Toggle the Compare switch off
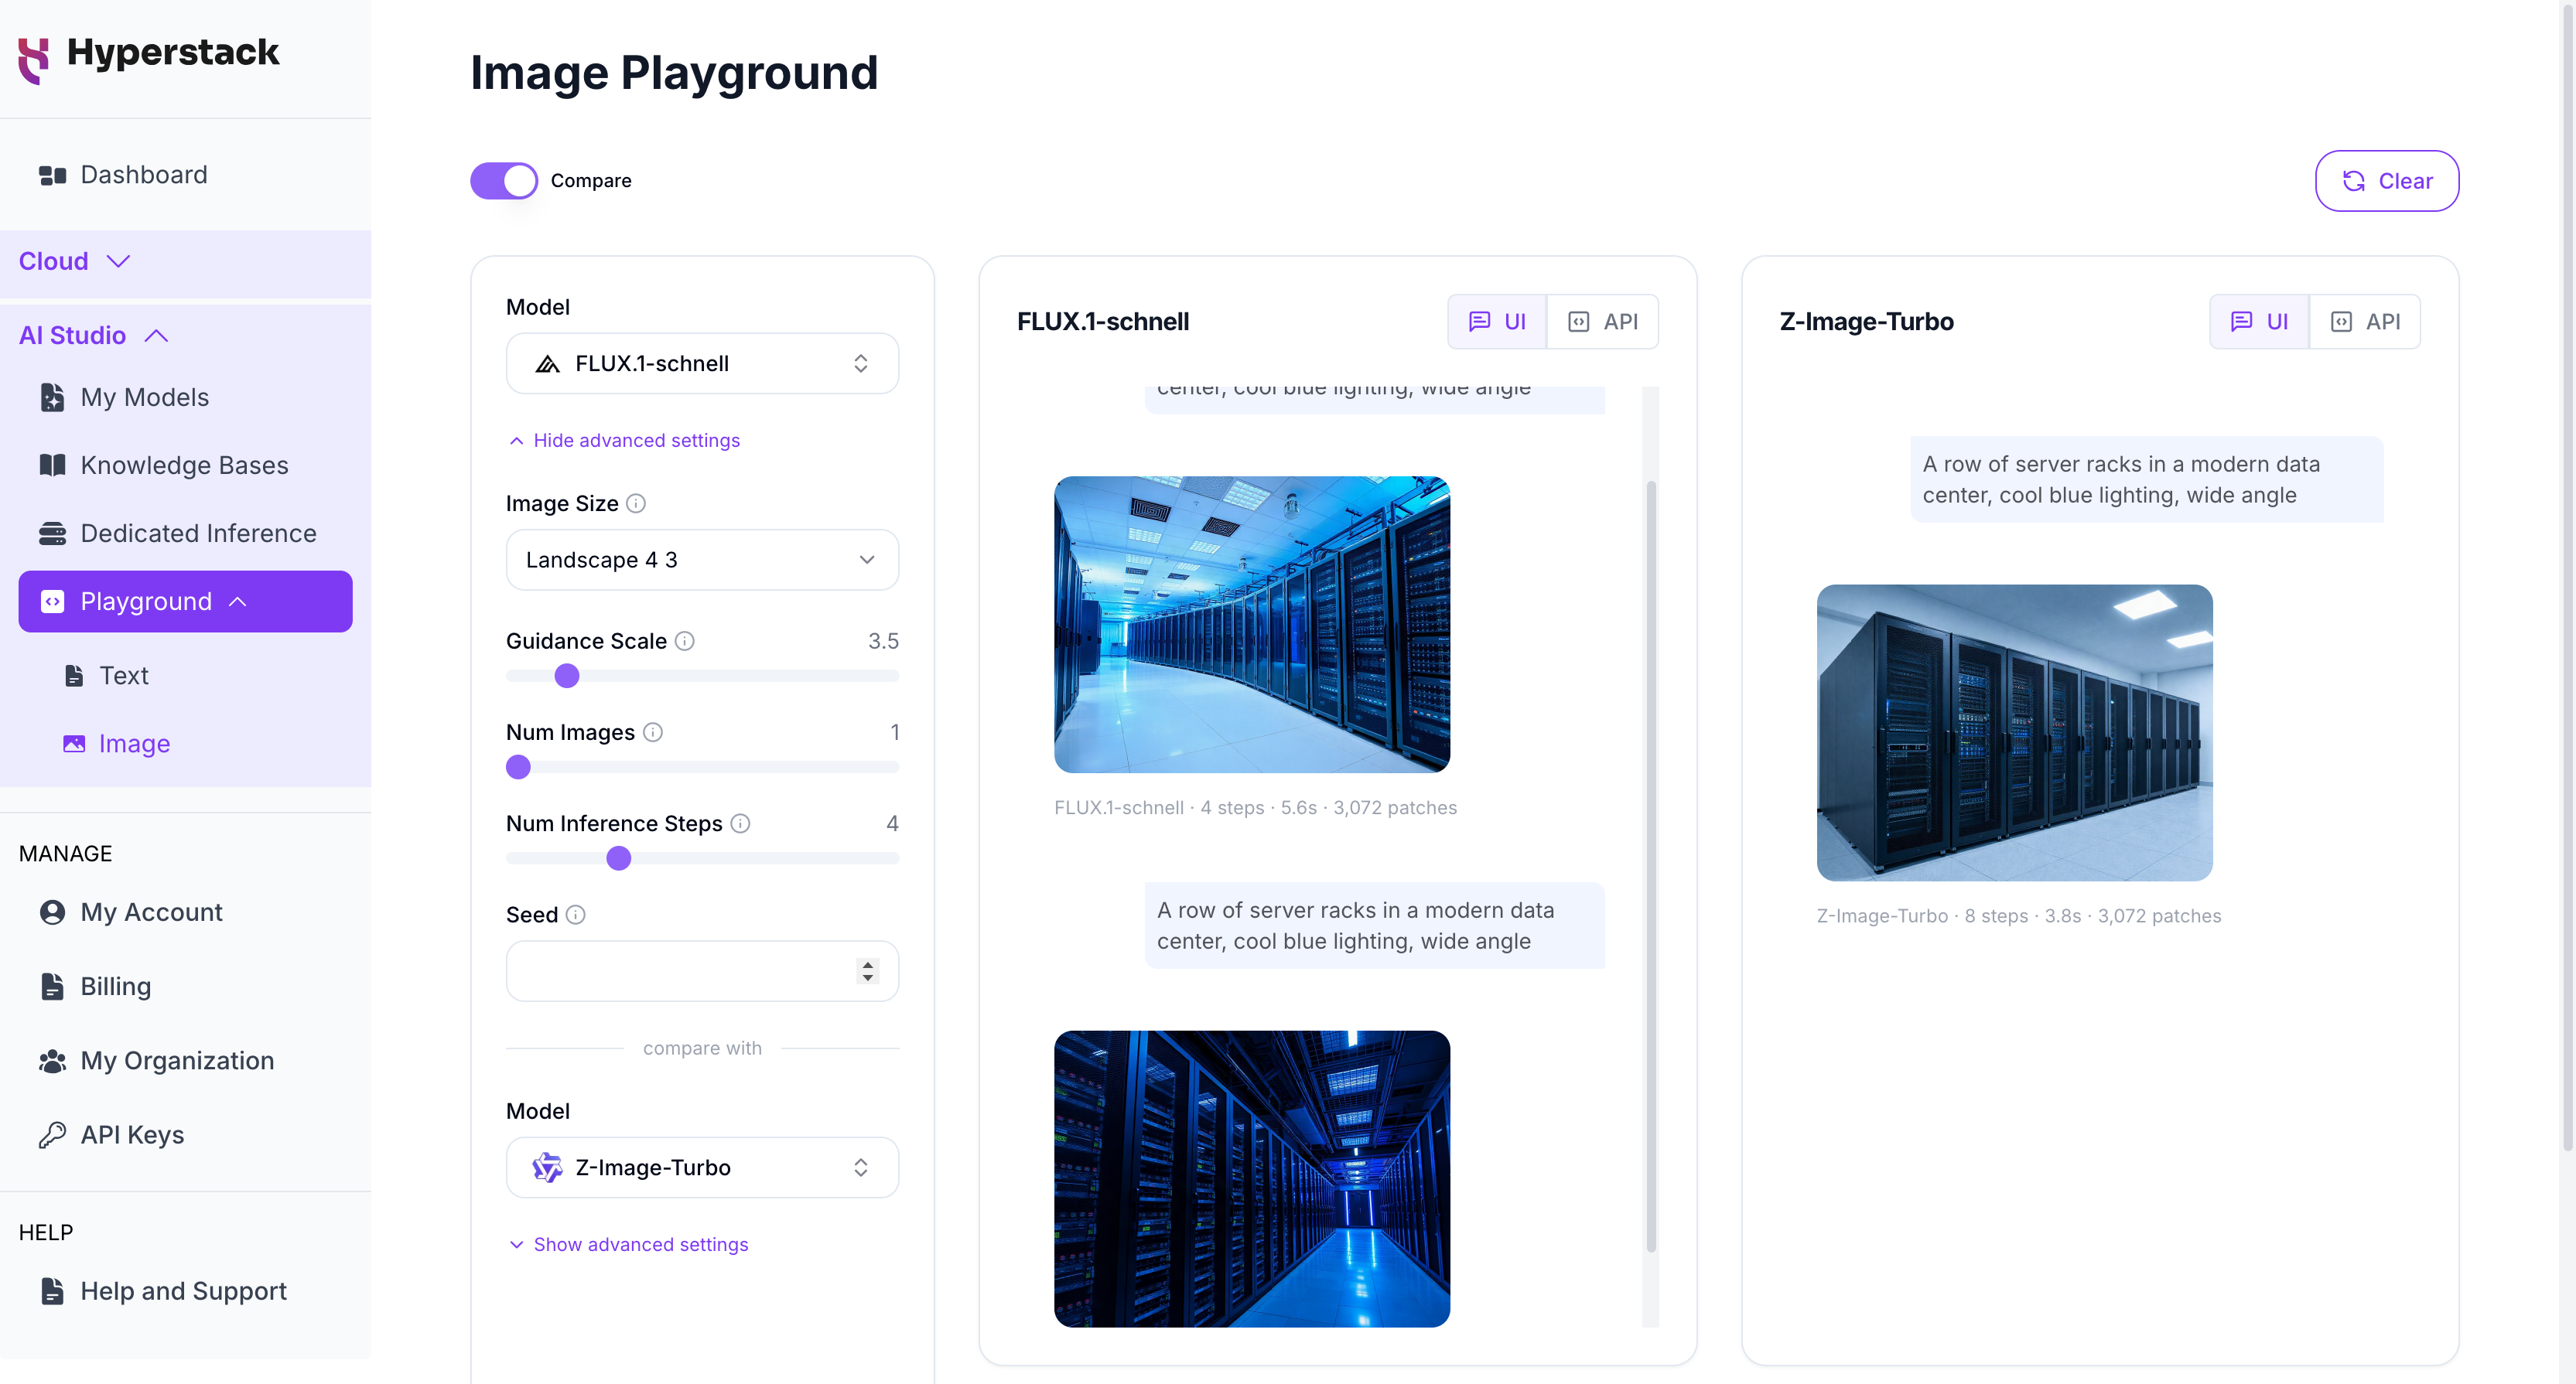The width and height of the screenshot is (2576, 1384). pos(504,181)
